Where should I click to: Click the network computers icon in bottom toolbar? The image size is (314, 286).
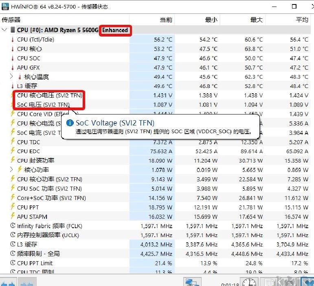click(x=192, y=282)
